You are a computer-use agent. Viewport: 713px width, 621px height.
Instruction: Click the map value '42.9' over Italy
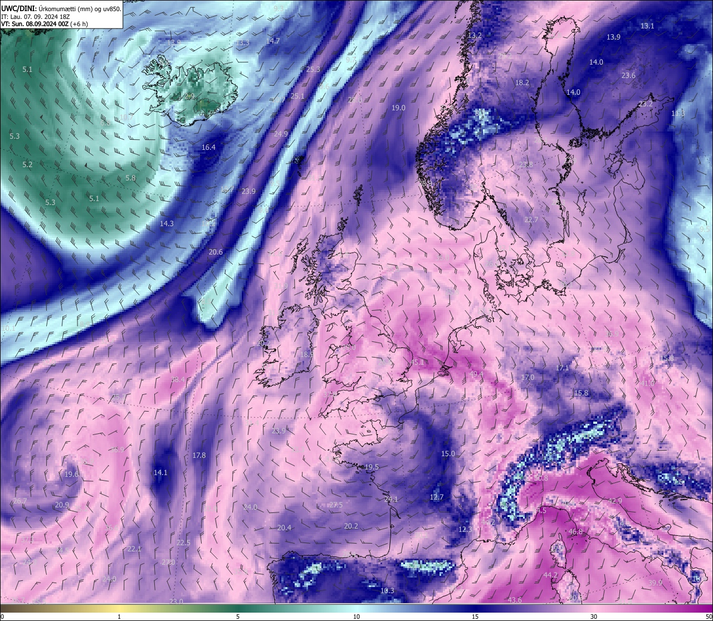click(615, 501)
